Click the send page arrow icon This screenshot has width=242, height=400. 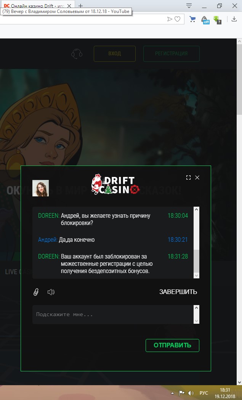click(x=170, y=19)
